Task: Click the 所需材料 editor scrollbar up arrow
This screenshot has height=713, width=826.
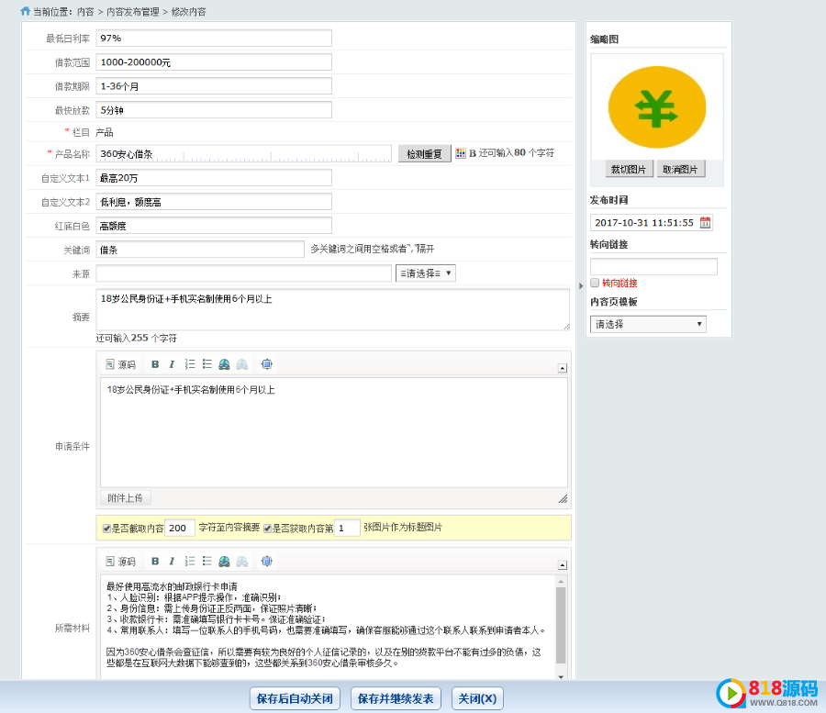Action: (x=561, y=582)
